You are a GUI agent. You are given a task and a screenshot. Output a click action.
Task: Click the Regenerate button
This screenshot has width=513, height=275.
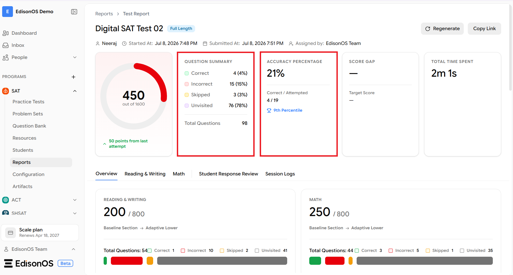(x=442, y=29)
